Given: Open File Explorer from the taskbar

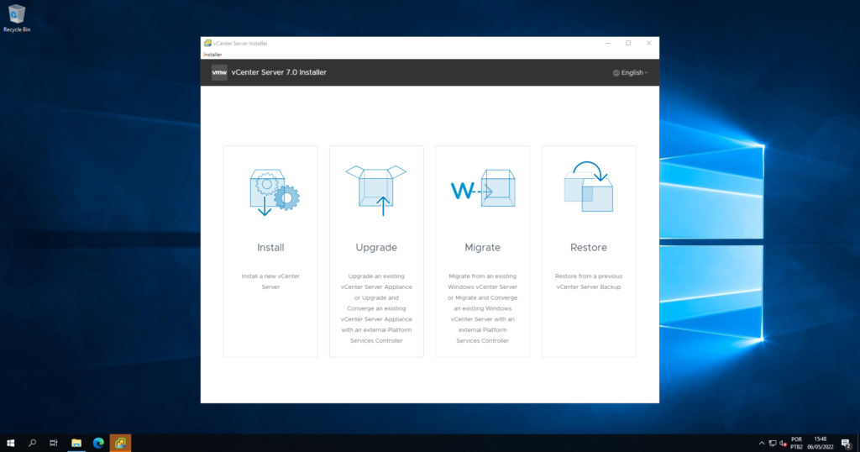Looking at the screenshot, I should pyautogui.click(x=76, y=443).
